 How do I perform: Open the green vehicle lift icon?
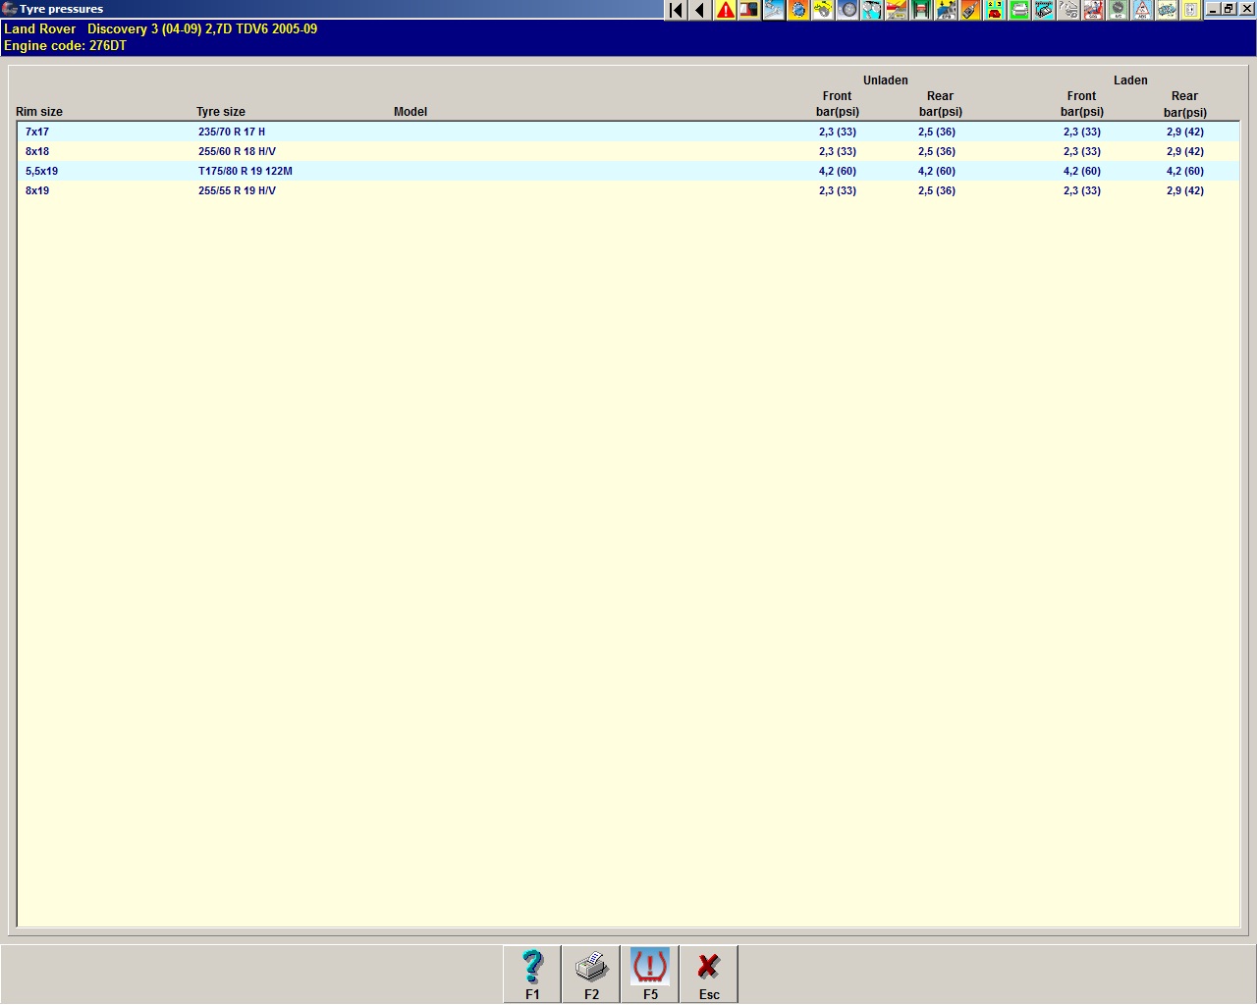921,10
